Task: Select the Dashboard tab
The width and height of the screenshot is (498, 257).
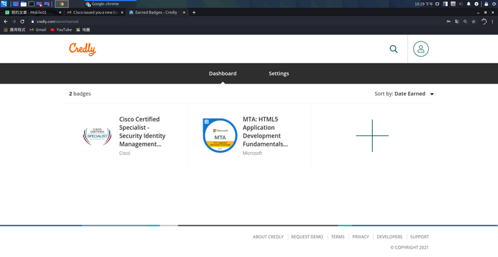Action: tap(223, 73)
